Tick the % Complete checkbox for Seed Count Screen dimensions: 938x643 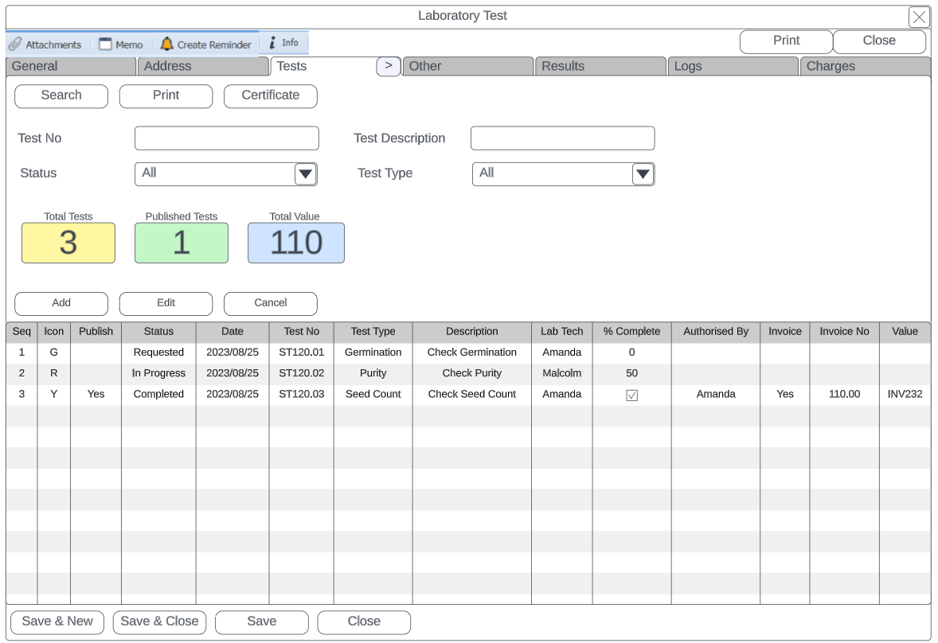tap(631, 395)
